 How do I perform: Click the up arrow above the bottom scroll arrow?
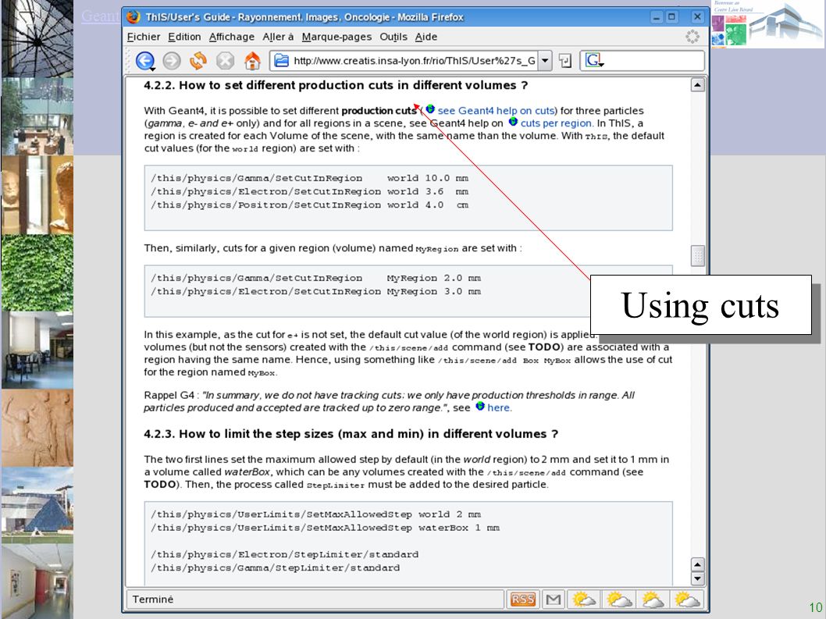point(697,564)
